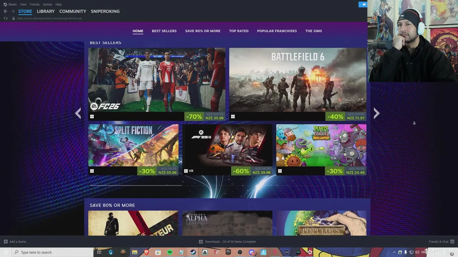
Task: Click the NZ$ 55.96 Split Fiction price
Action: [167, 173]
